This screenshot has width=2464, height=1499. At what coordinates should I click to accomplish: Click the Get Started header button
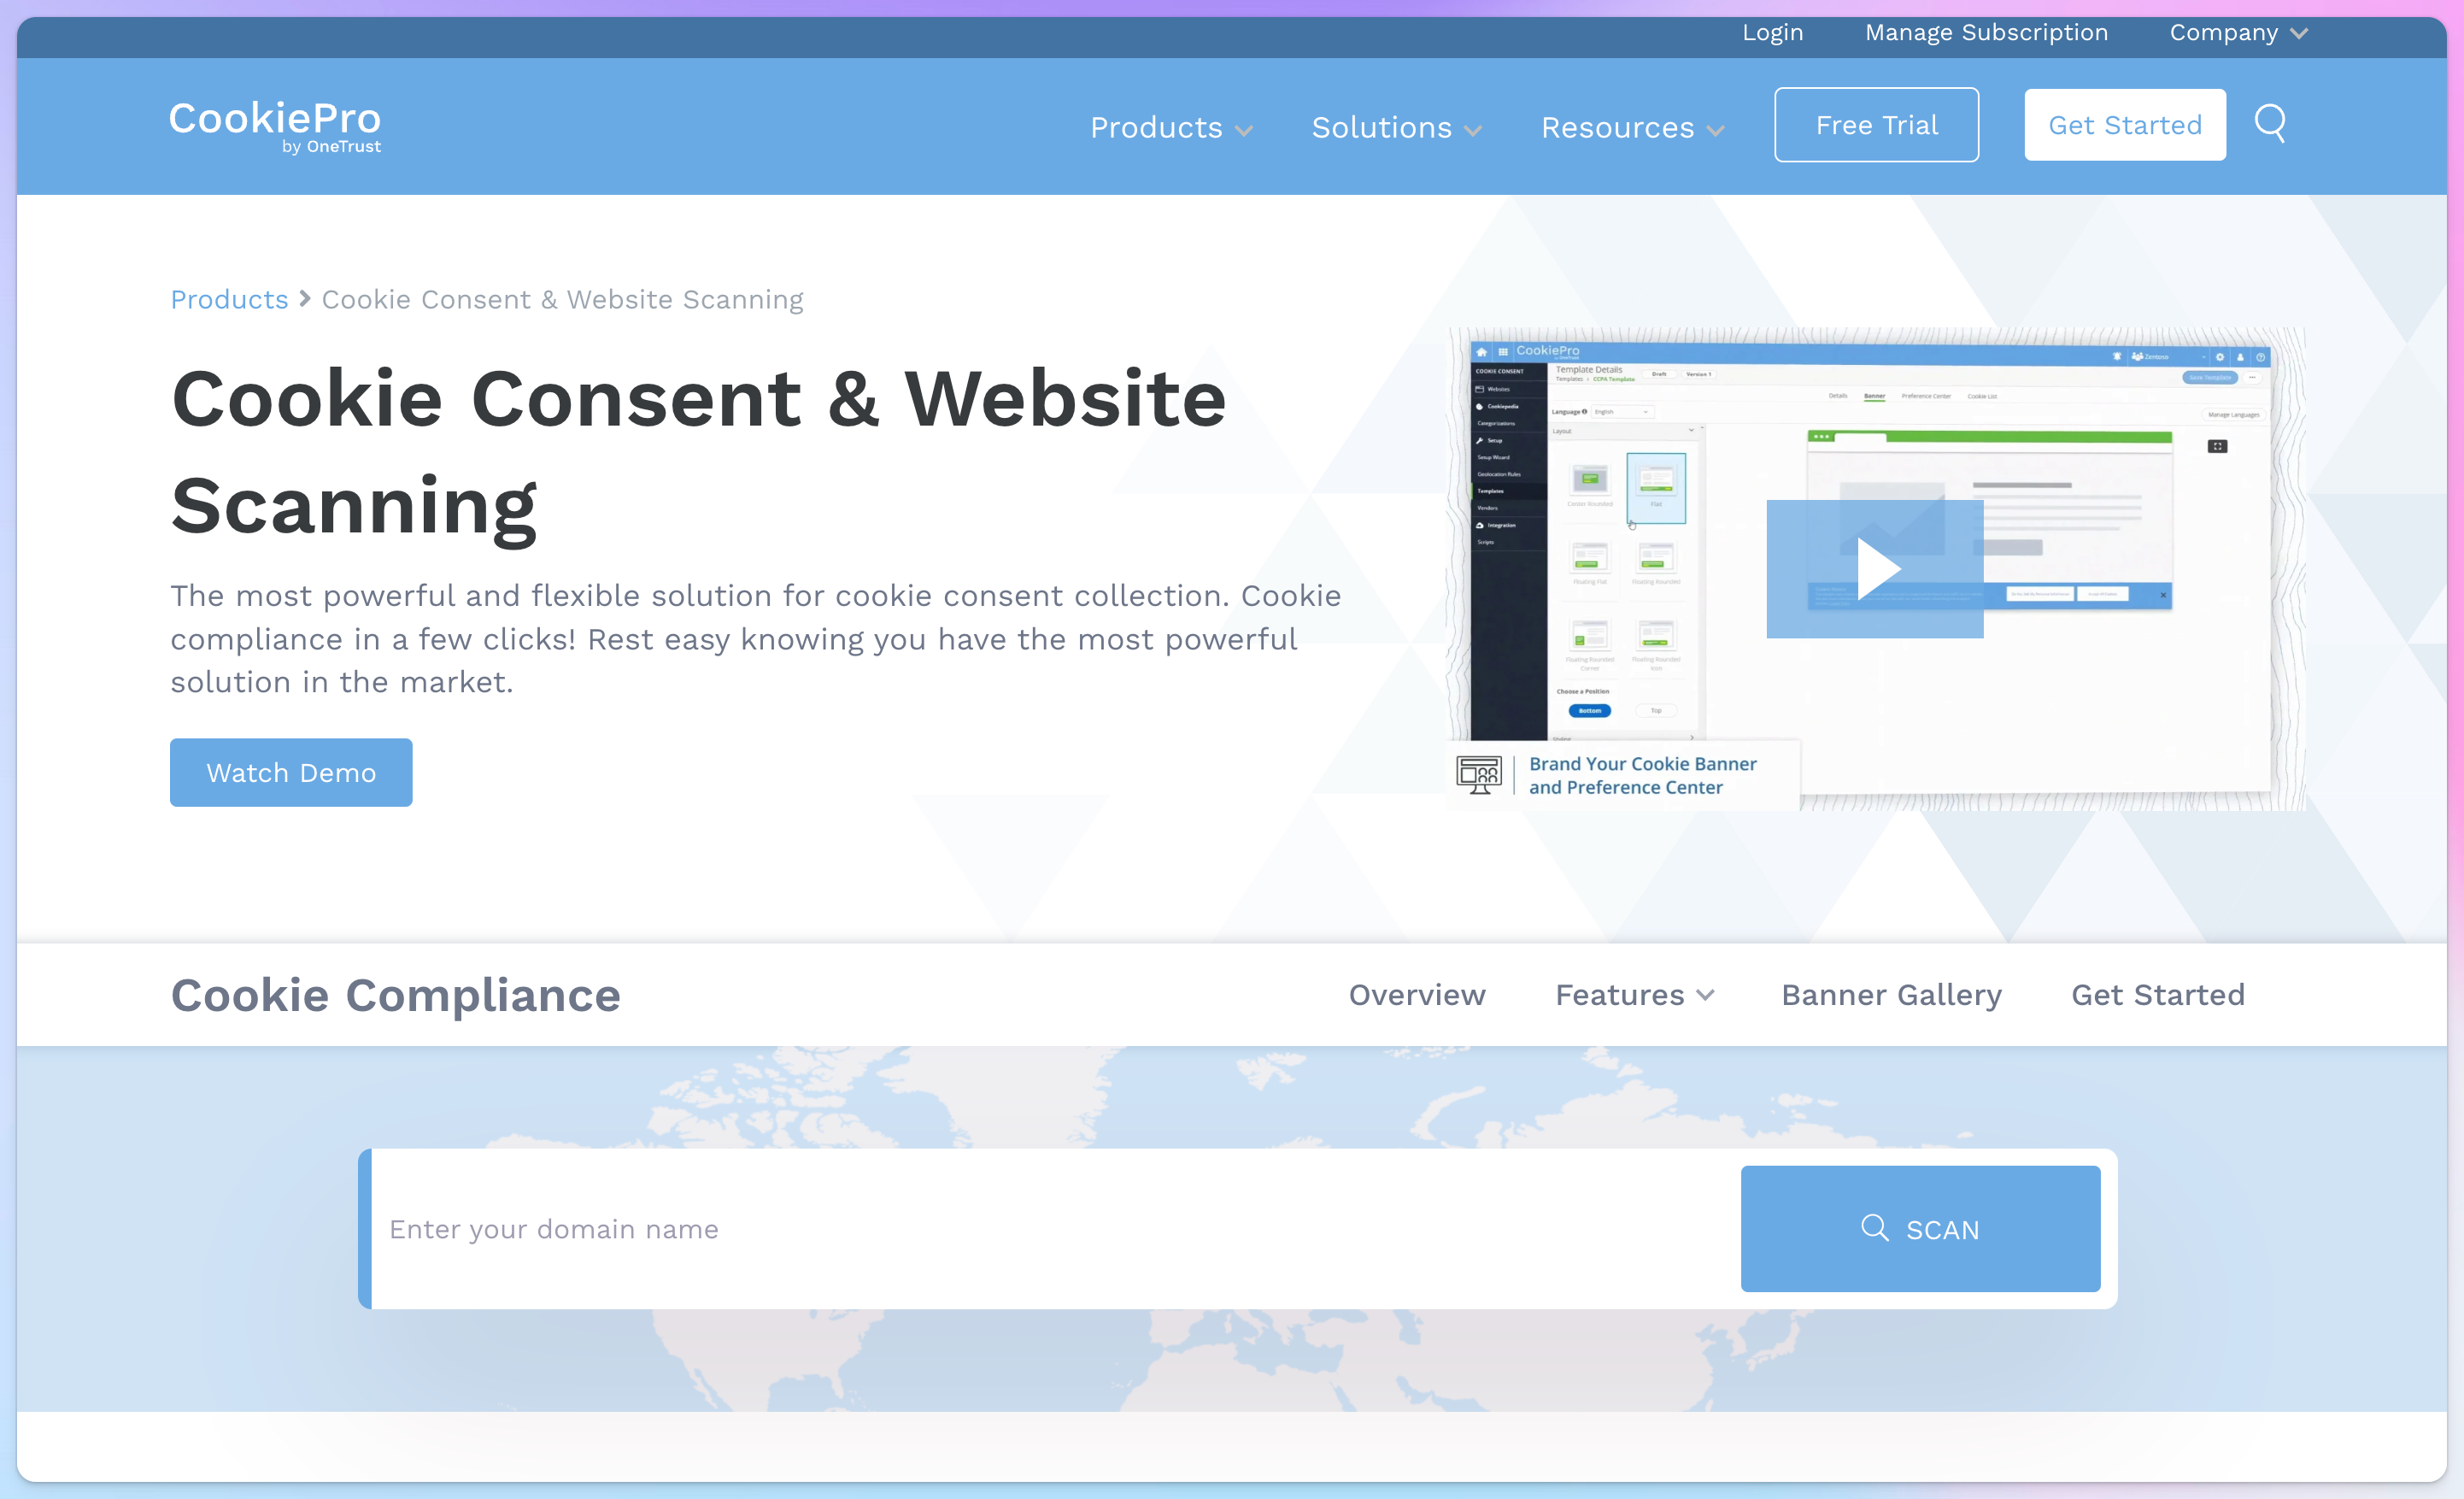[x=2124, y=124]
